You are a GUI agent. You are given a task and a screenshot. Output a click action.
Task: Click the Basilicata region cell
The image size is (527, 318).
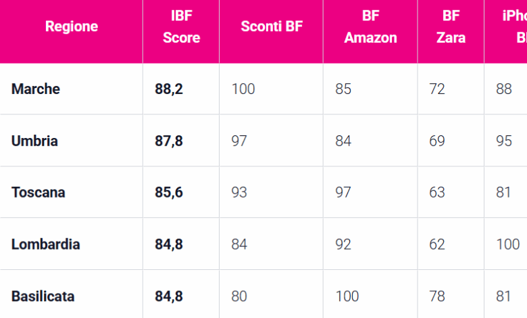[x=43, y=296]
